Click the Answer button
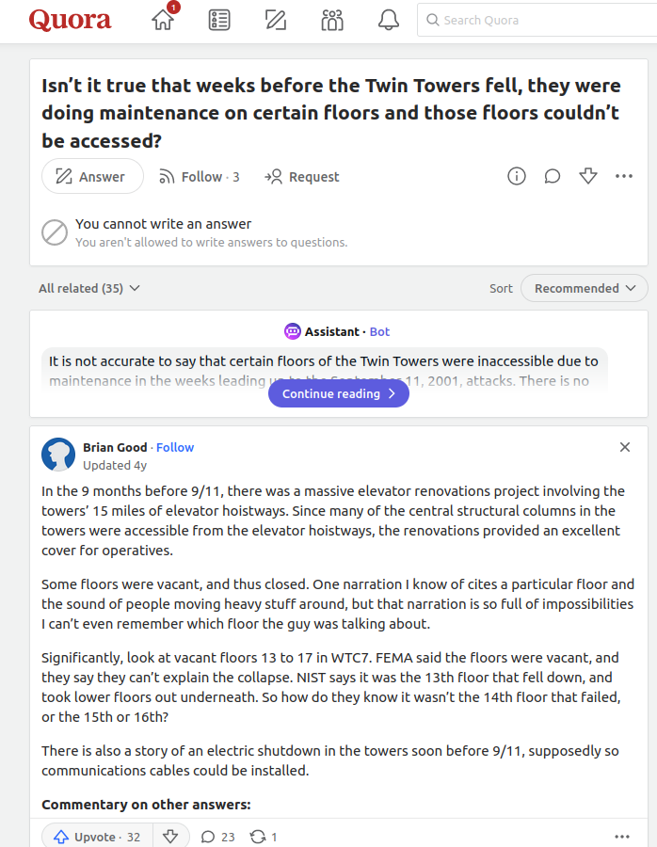657x847 pixels. (92, 176)
